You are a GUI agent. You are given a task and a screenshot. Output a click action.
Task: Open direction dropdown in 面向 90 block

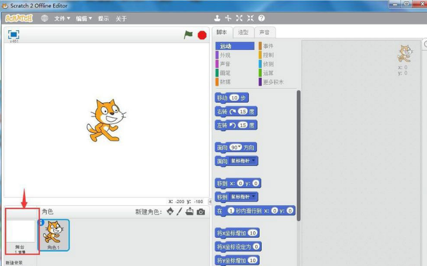pos(238,148)
